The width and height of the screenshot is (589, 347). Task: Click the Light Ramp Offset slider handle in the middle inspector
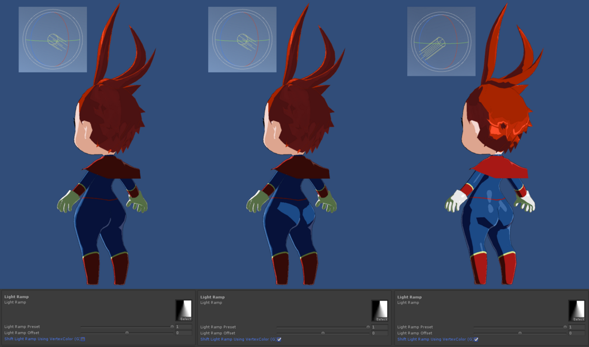[x=323, y=333]
